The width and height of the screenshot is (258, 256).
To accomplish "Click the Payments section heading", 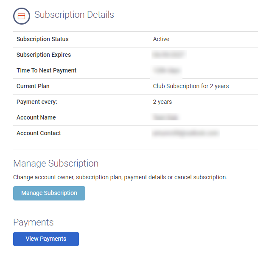I will click(x=34, y=223).
